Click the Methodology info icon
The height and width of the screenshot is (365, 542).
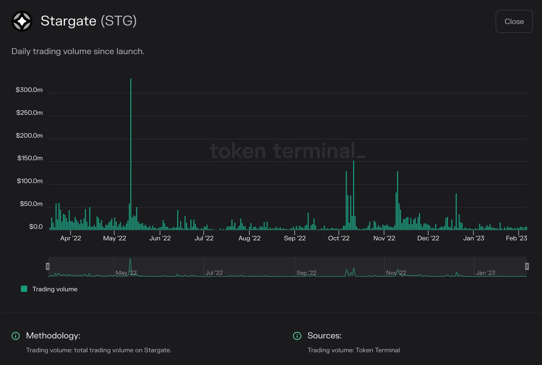[x=15, y=336]
